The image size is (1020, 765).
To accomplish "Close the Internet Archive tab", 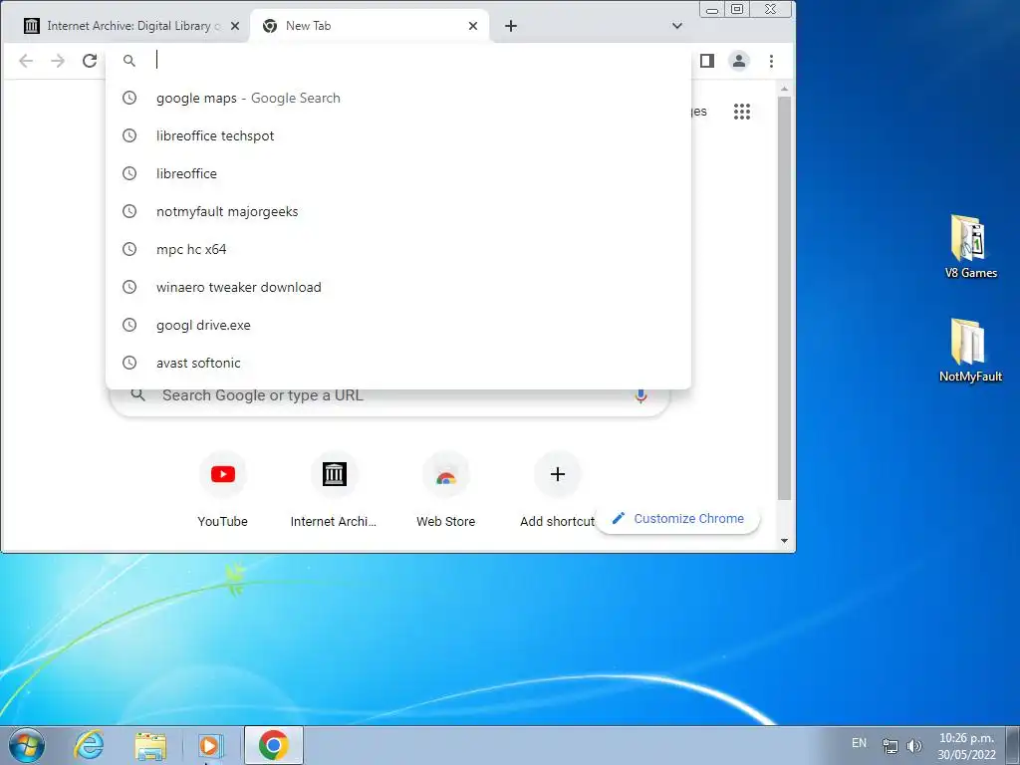I will tap(235, 26).
